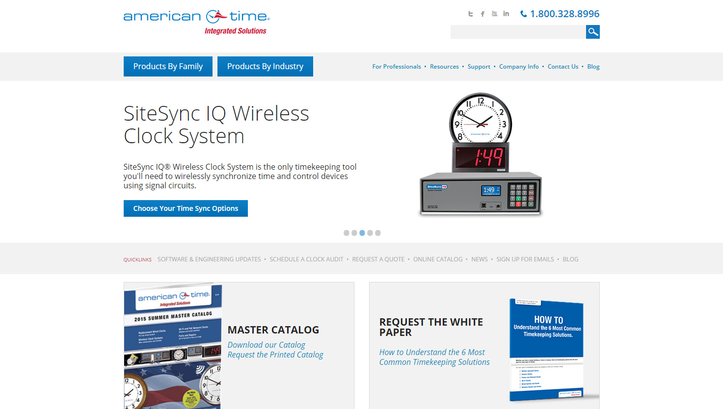Select second carousel slide dot
Viewport: 723px width, 409px height.
[x=354, y=233]
